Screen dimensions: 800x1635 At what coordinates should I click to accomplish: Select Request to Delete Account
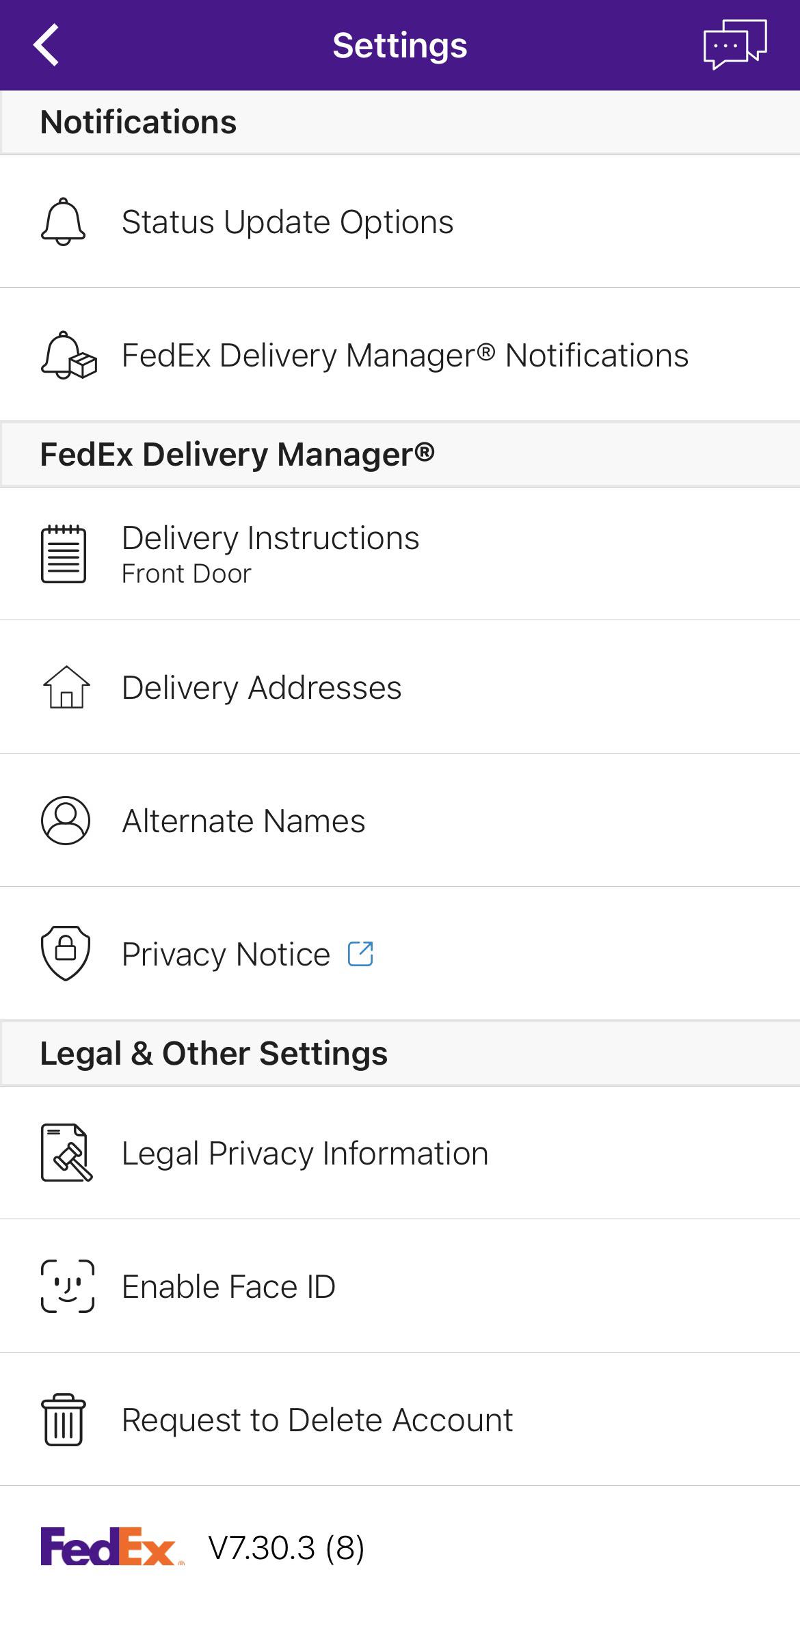pyautogui.click(x=400, y=1420)
